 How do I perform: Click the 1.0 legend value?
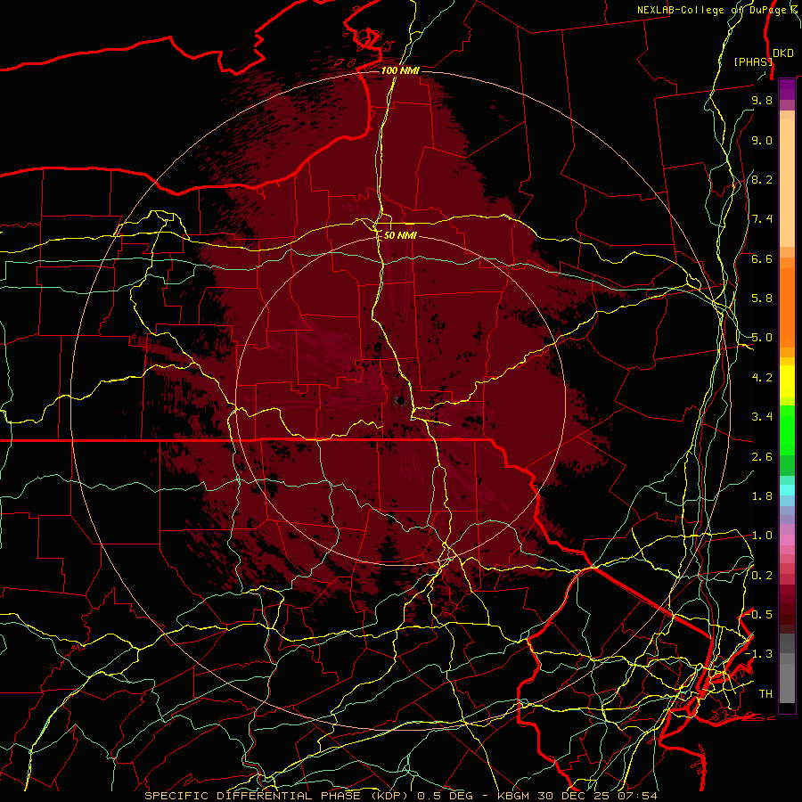coord(762,536)
